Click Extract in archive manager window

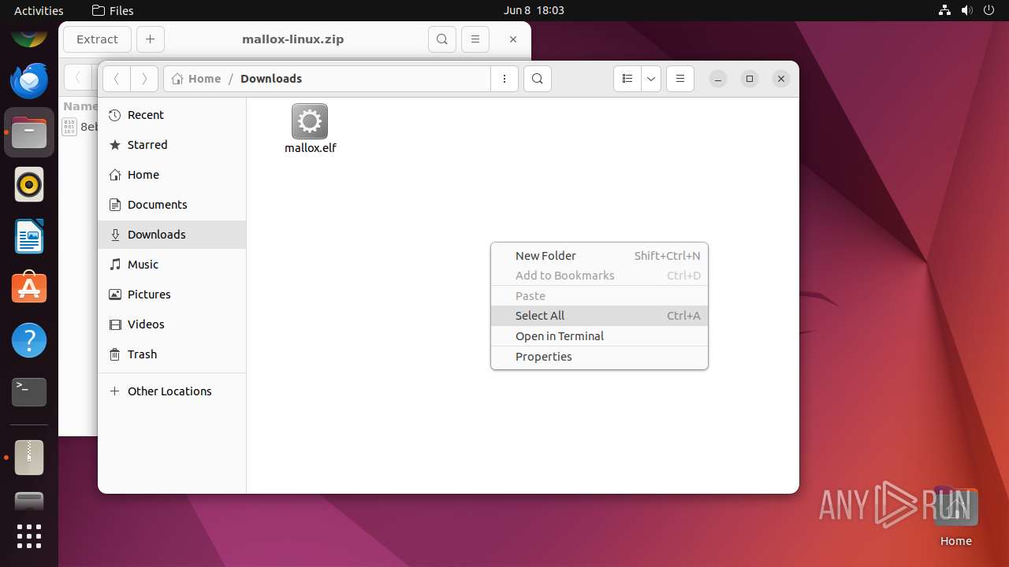(x=98, y=39)
